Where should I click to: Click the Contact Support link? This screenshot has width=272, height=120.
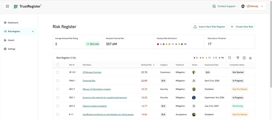tap(226, 6)
